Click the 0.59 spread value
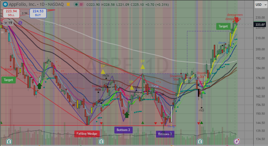 [24, 13]
